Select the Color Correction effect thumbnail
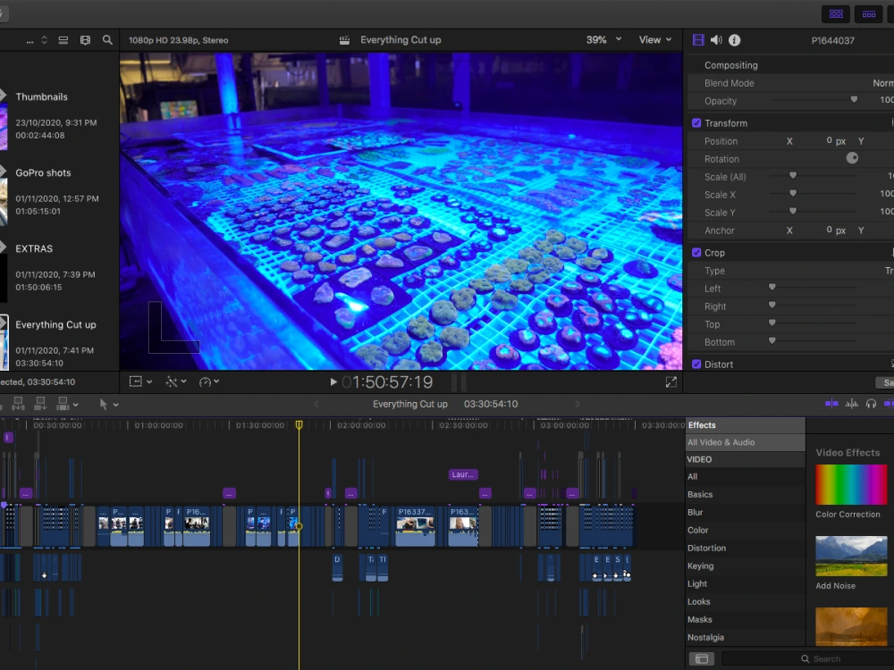Screen dimensions: 894x670 pyautogui.click(x=851, y=485)
